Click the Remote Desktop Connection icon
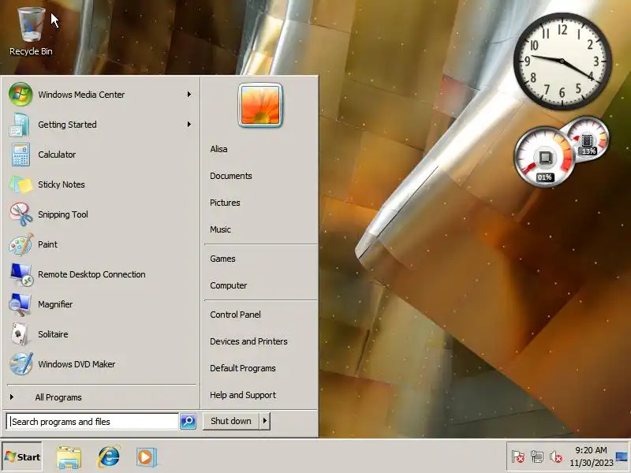The width and height of the screenshot is (631, 473). (x=22, y=274)
